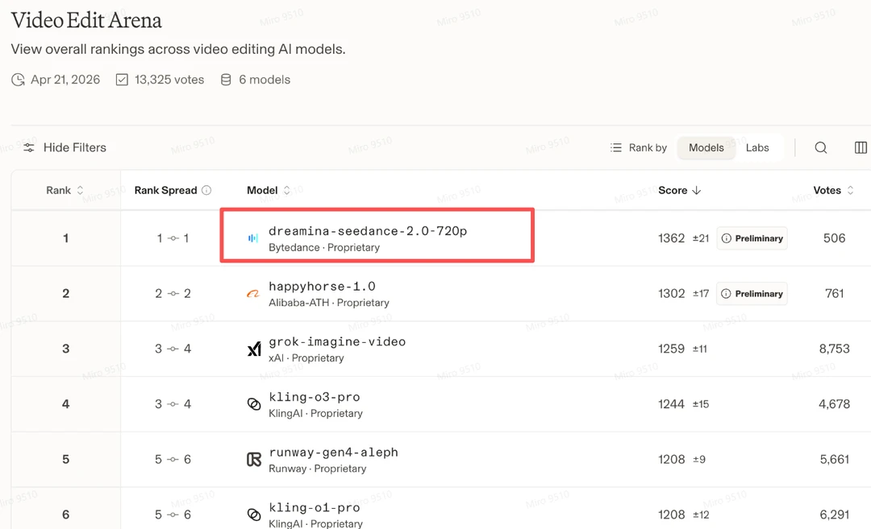Click the kling-o3-pro KlingAI logo
The width and height of the screenshot is (871, 529).
point(254,404)
